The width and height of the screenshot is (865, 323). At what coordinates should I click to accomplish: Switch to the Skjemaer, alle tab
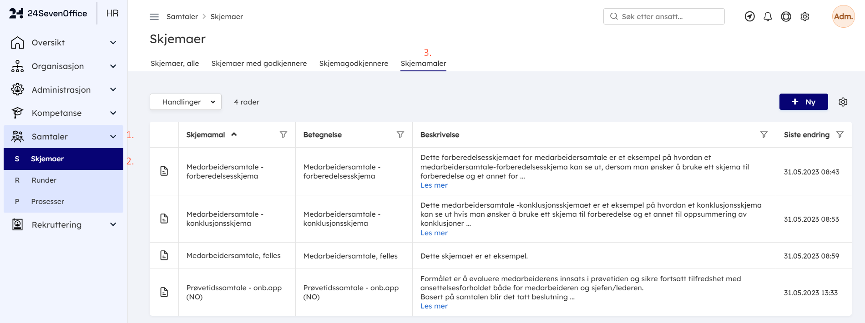click(175, 64)
